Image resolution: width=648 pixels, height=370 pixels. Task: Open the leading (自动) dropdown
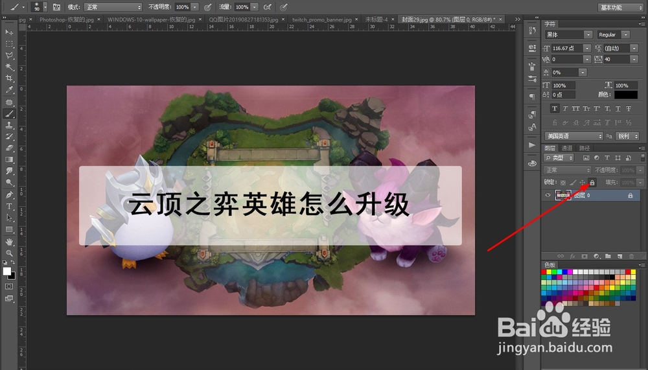634,49
